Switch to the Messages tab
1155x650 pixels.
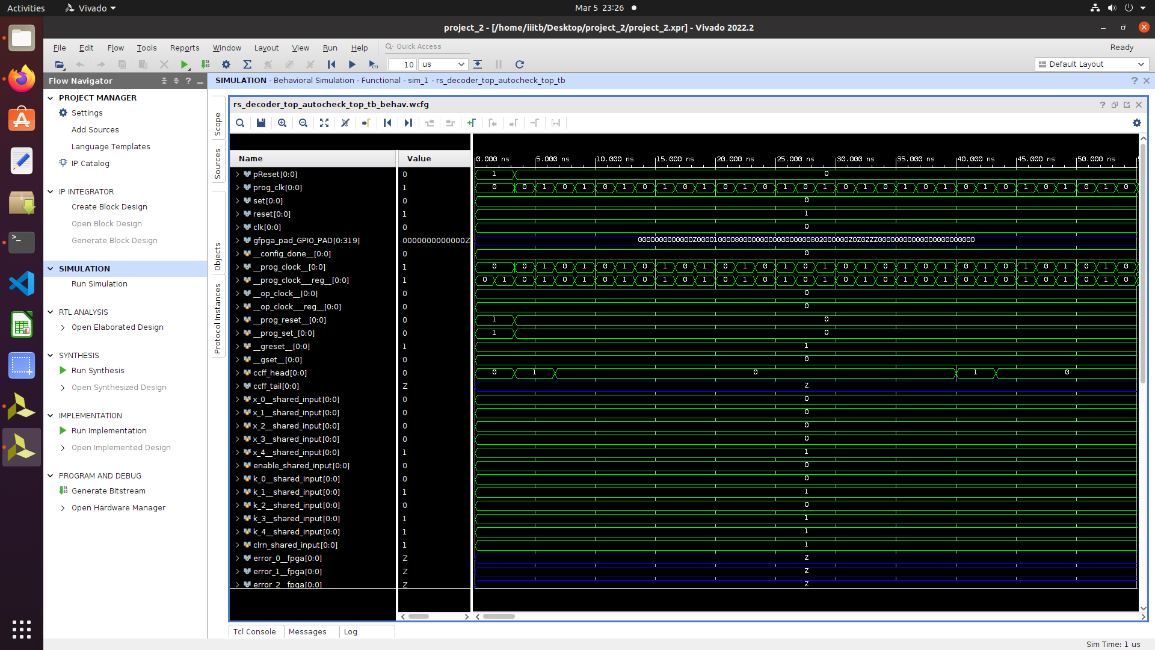tap(307, 631)
